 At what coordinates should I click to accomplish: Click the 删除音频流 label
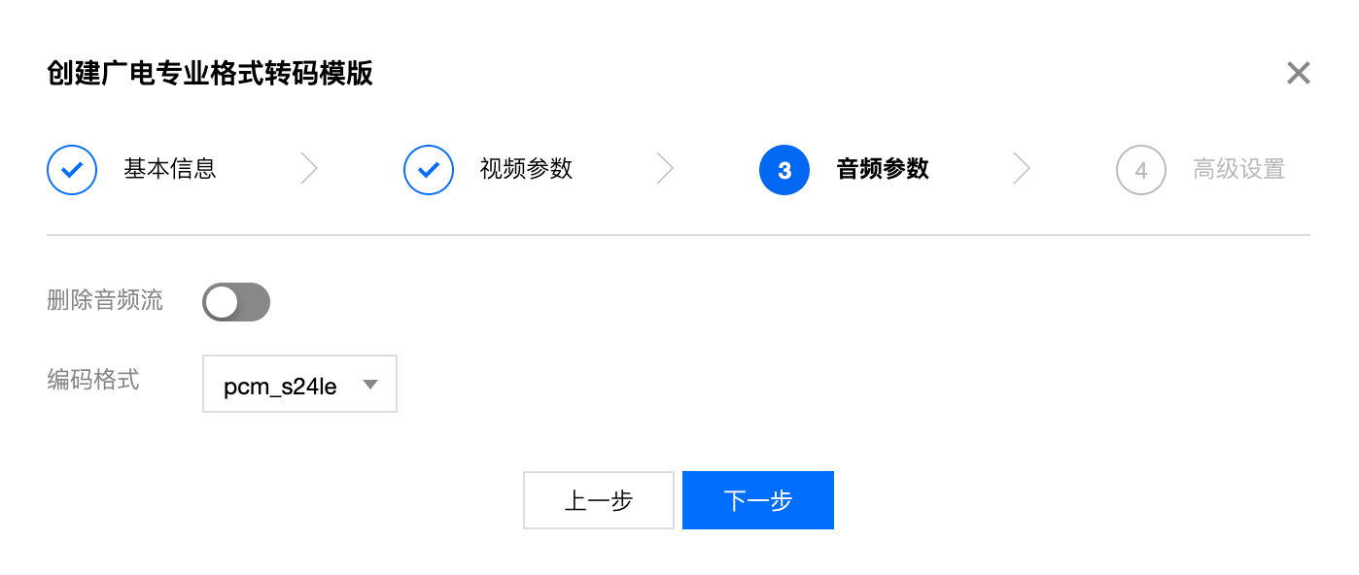(x=105, y=300)
